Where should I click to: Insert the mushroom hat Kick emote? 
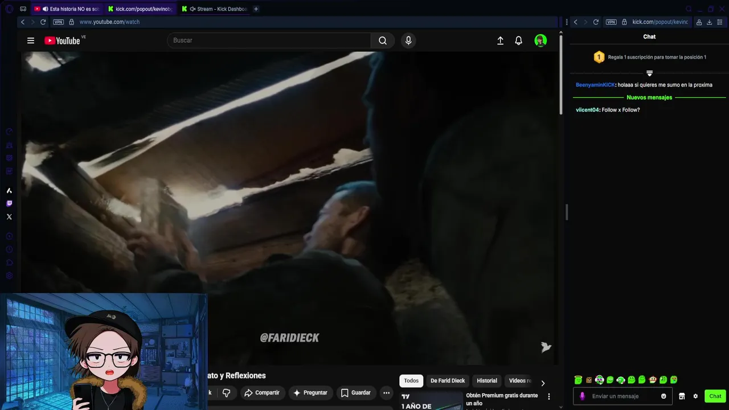pos(653,380)
